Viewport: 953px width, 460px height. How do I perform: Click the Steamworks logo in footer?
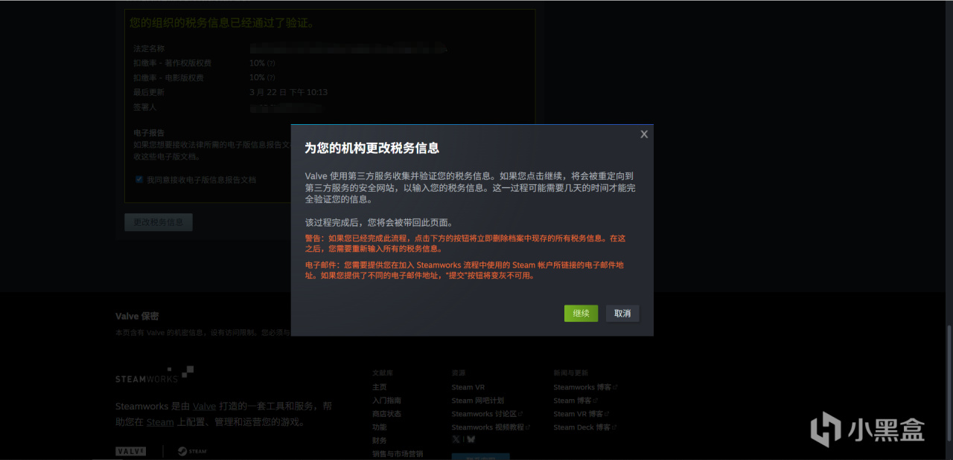click(x=155, y=374)
